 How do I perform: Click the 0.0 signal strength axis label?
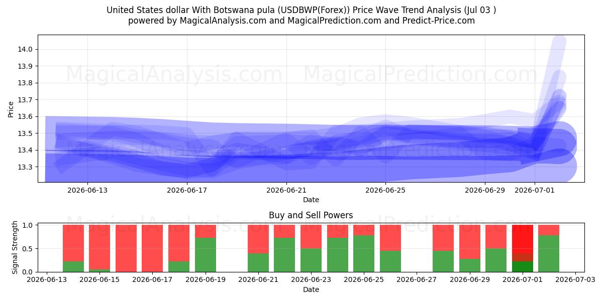click(x=28, y=272)
